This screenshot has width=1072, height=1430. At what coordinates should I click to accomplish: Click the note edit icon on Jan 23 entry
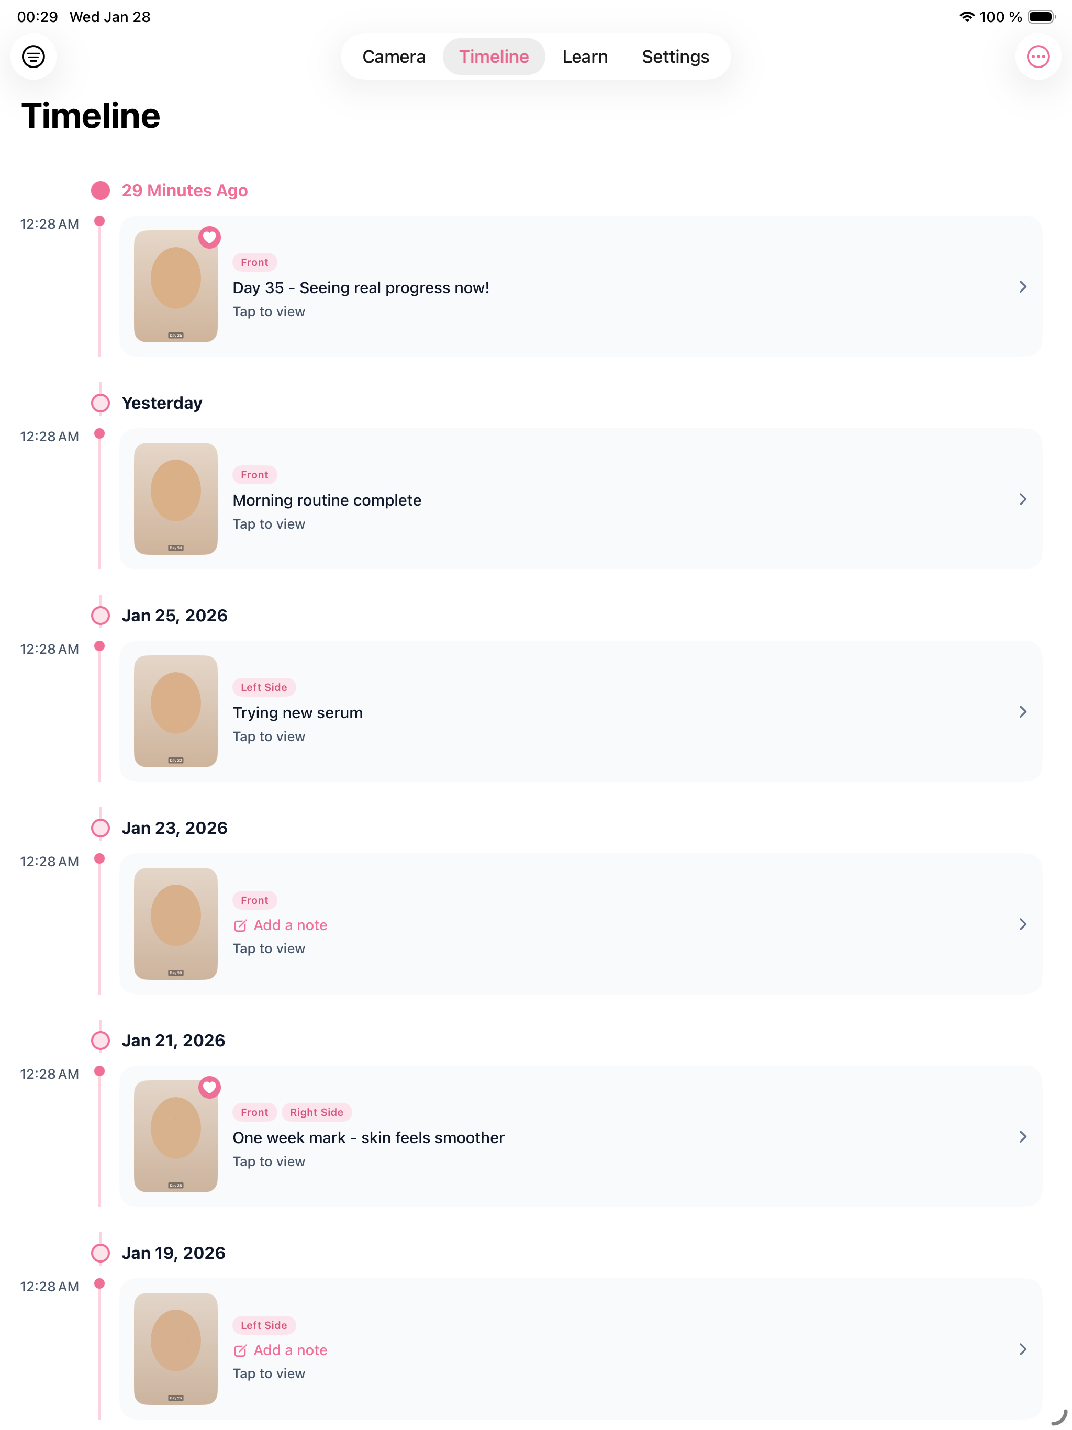coord(240,926)
